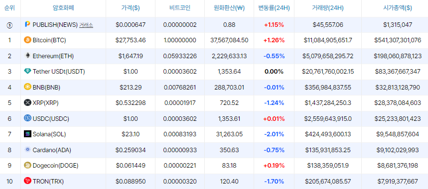The height and width of the screenshot is (189, 428).
Task: Click the Bitcoin orange coin icon
Action: click(x=27, y=40)
